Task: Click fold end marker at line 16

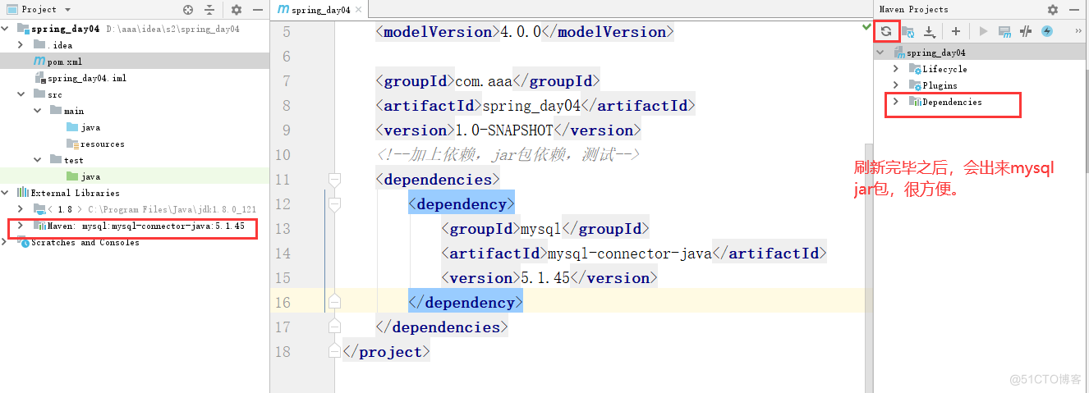Action: click(334, 302)
